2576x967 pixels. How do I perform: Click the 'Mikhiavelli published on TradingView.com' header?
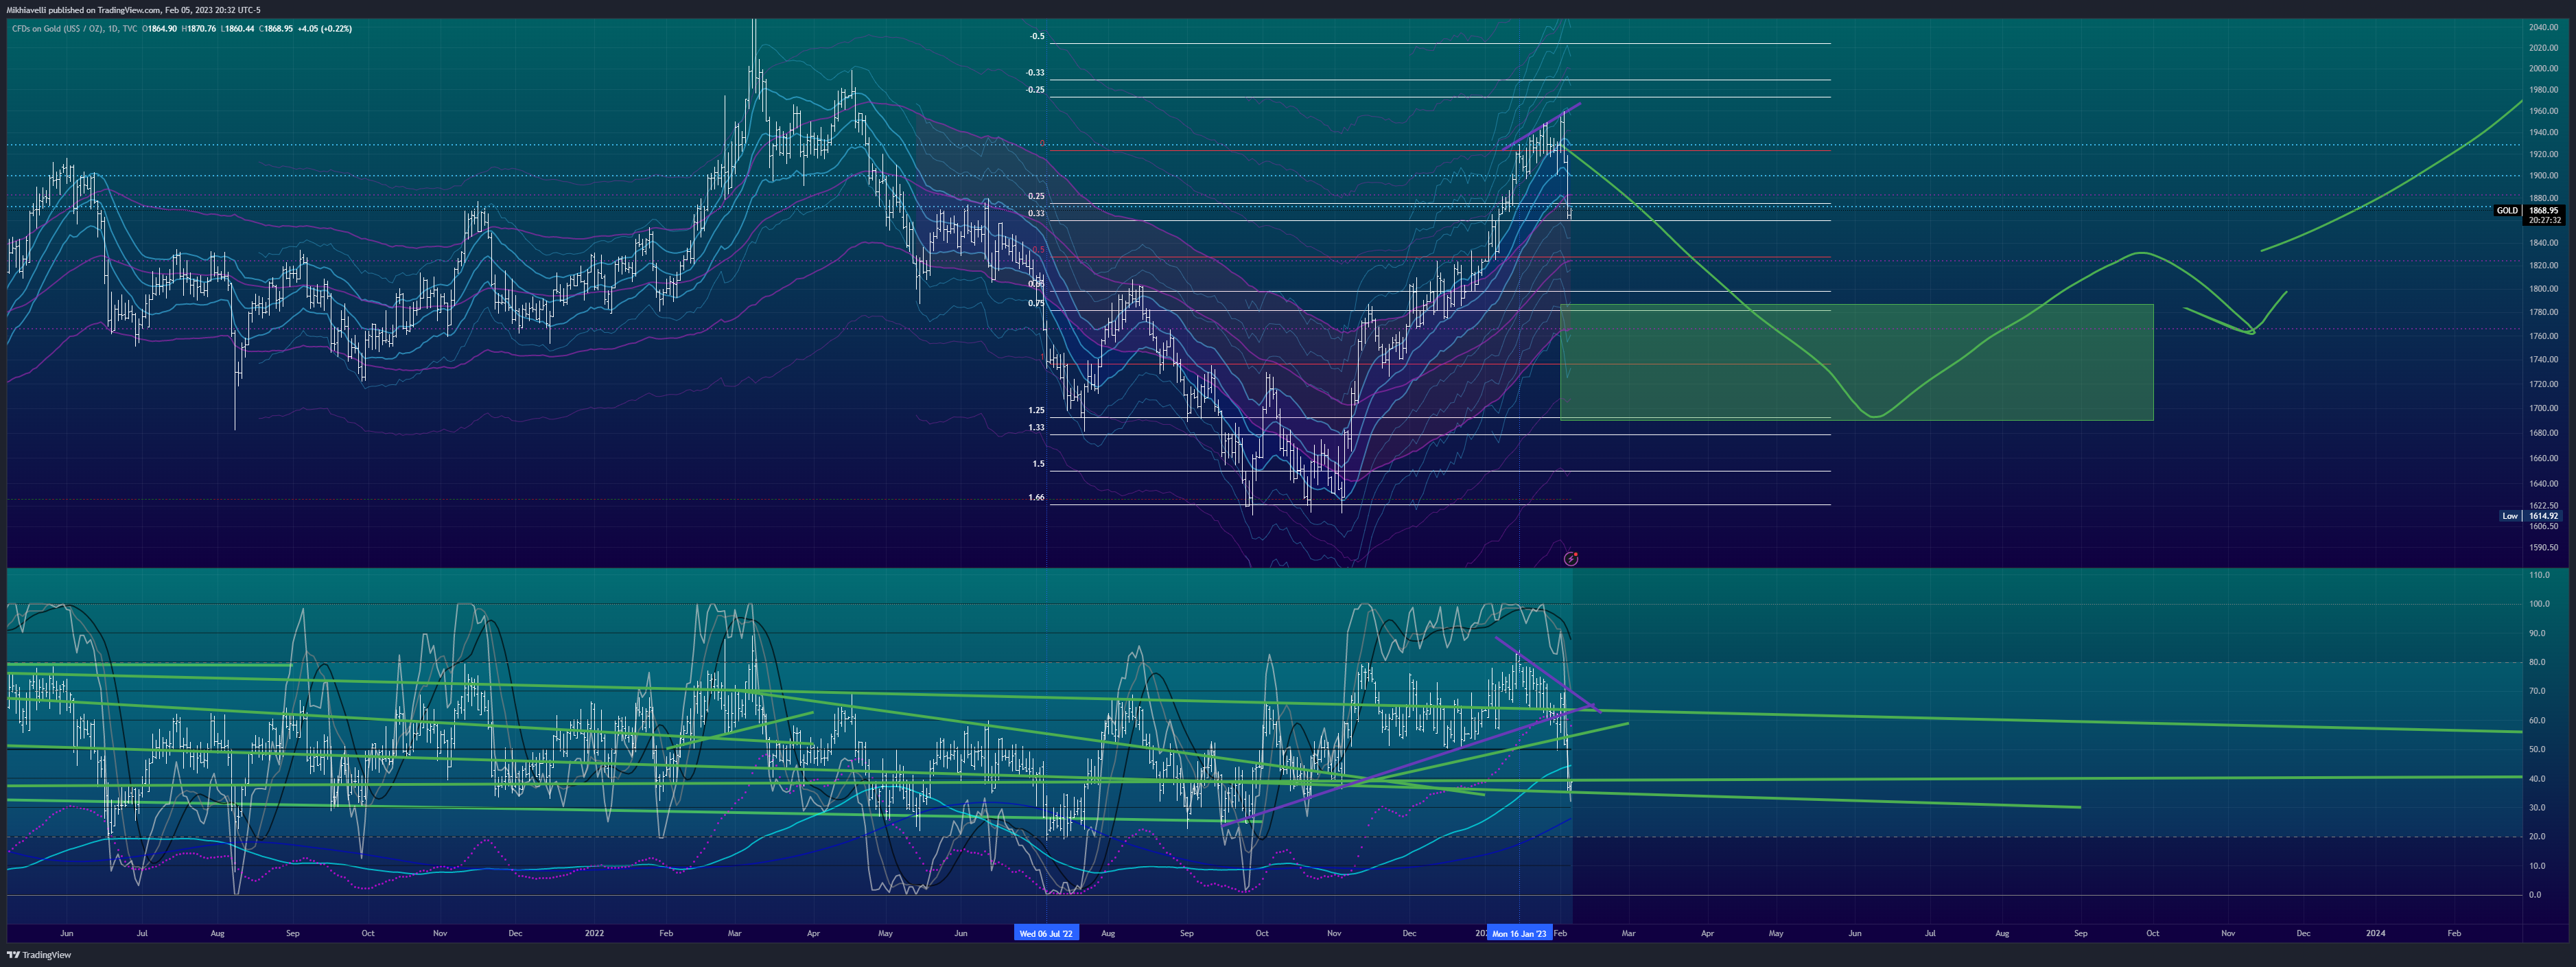coord(83,10)
